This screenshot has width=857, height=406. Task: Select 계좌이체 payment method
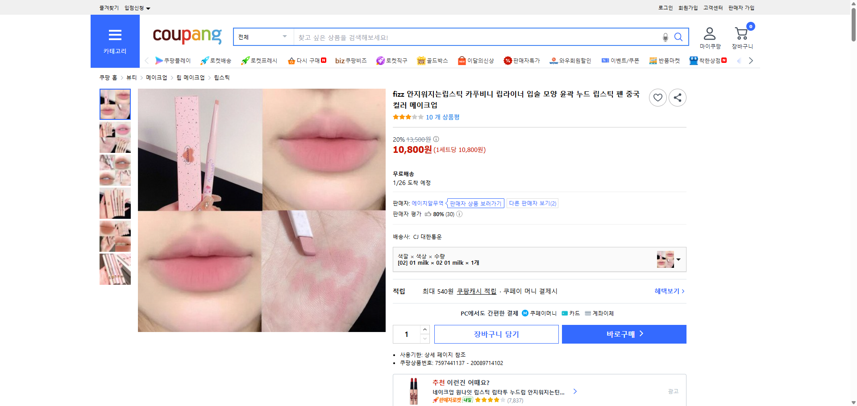point(600,313)
